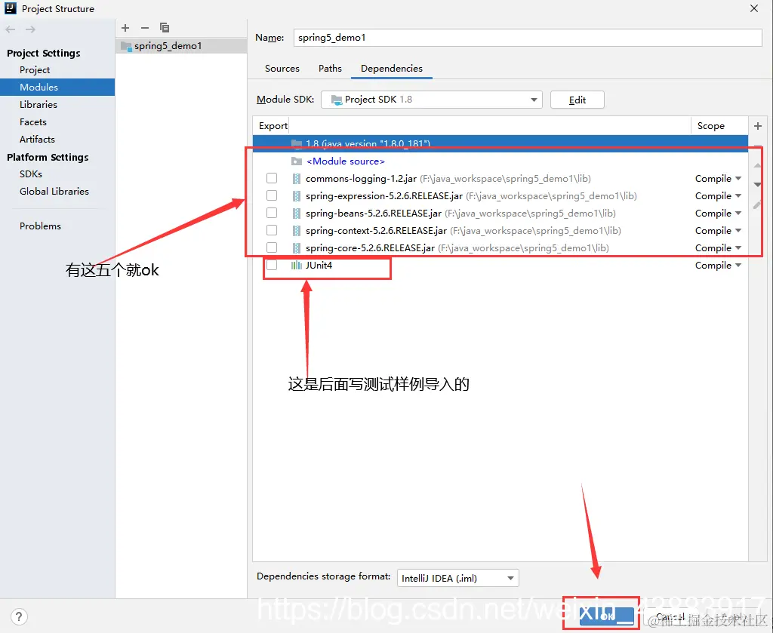Screen dimensions: 773x633
Task: Select spring5_demo1 module in the list
Action: pos(181,46)
